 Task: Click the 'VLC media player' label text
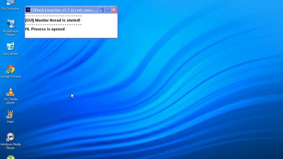(x=11, y=101)
